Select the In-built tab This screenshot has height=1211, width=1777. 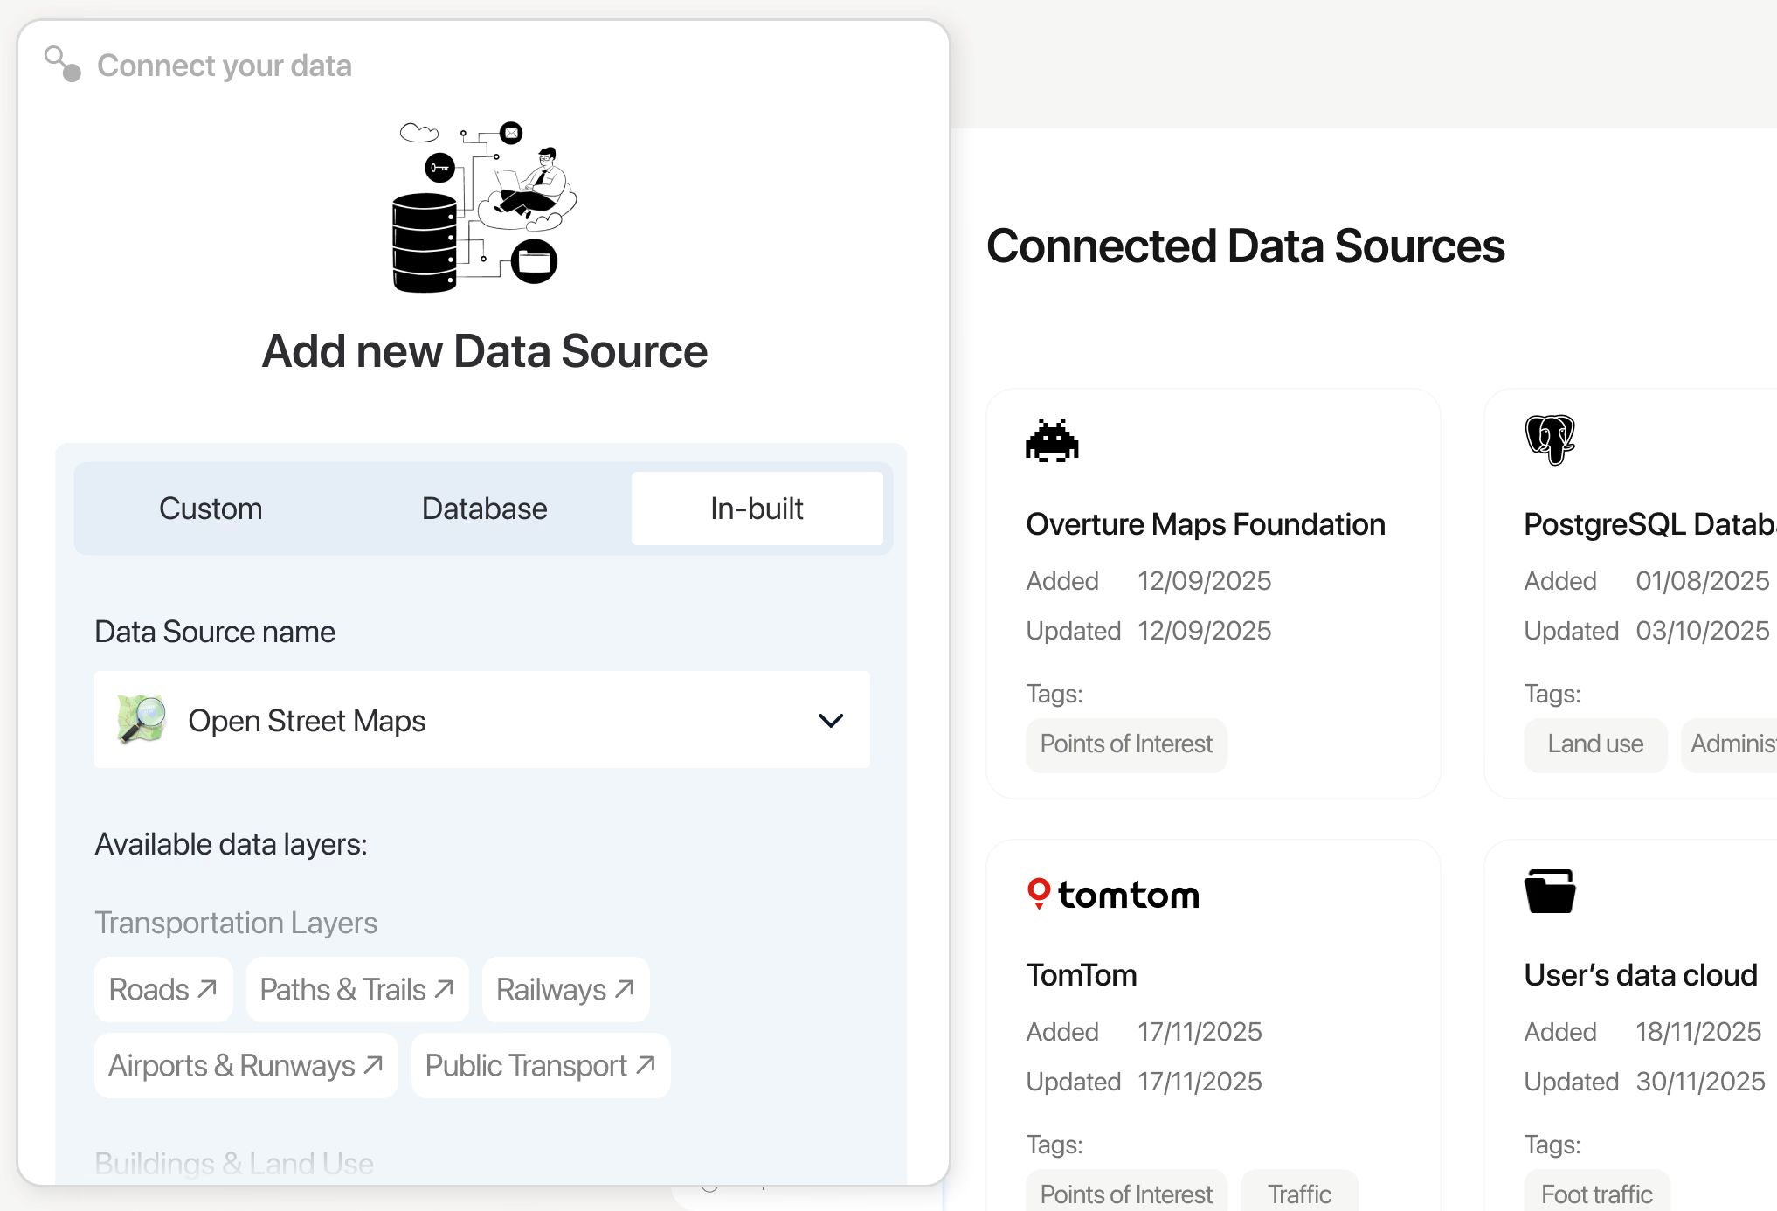pyautogui.click(x=757, y=509)
